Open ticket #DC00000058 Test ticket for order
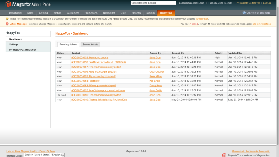This screenshot has width=279, height=157. 99,62
